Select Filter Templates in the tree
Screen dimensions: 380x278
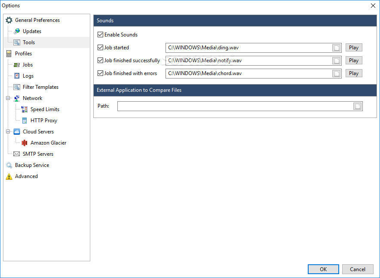pyautogui.click(x=40, y=87)
